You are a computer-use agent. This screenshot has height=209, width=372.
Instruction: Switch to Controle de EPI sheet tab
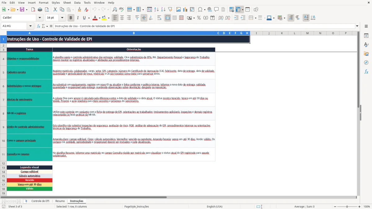coord(40,201)
